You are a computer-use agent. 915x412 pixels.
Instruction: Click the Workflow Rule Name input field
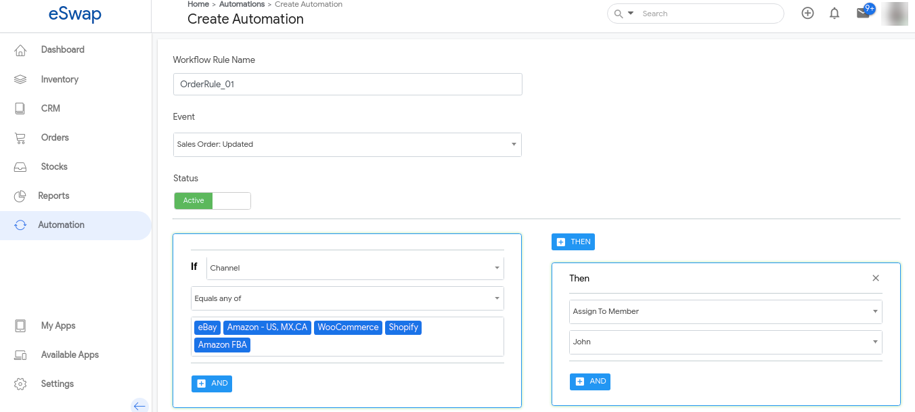point(347,85)
